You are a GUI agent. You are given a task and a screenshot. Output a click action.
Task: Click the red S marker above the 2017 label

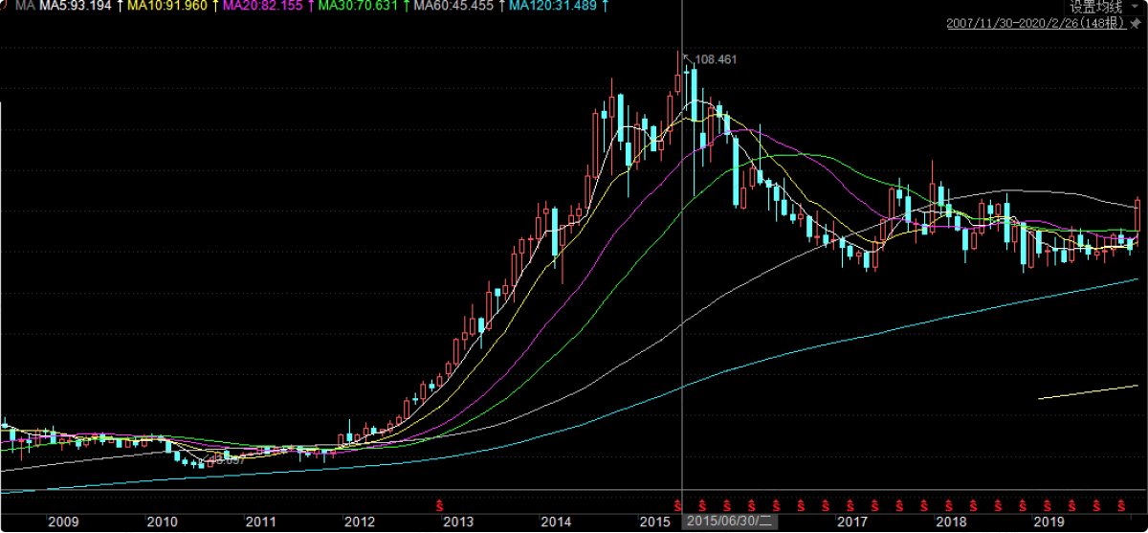point(850,504)
